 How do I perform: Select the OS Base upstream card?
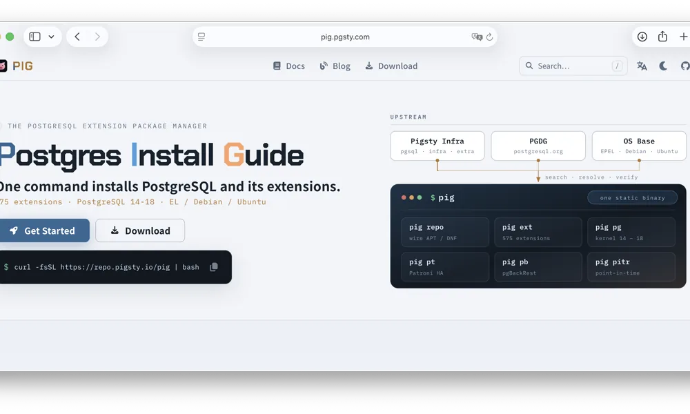coord(639,146)
